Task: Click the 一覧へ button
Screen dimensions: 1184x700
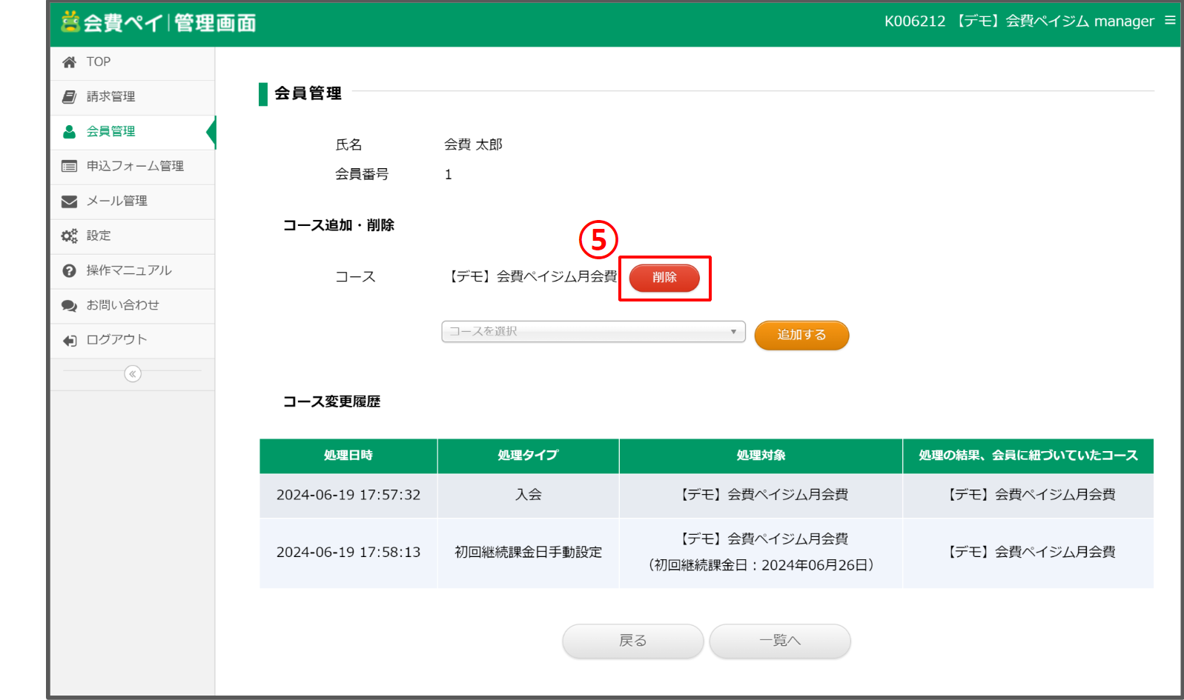Action: (x=780, y=641)
